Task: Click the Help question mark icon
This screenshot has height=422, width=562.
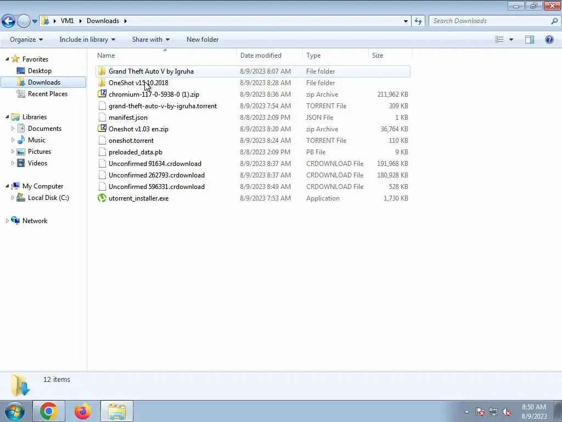Action: [549, 40]
